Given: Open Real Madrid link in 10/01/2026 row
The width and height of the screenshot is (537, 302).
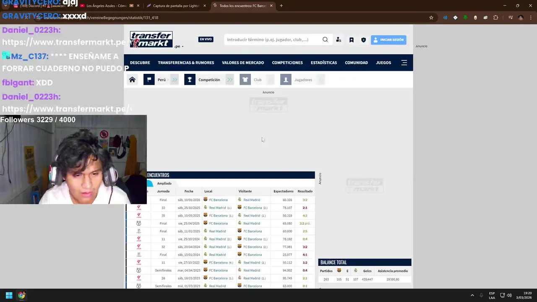Looking at the screenshot, I should tap(252, 200).
